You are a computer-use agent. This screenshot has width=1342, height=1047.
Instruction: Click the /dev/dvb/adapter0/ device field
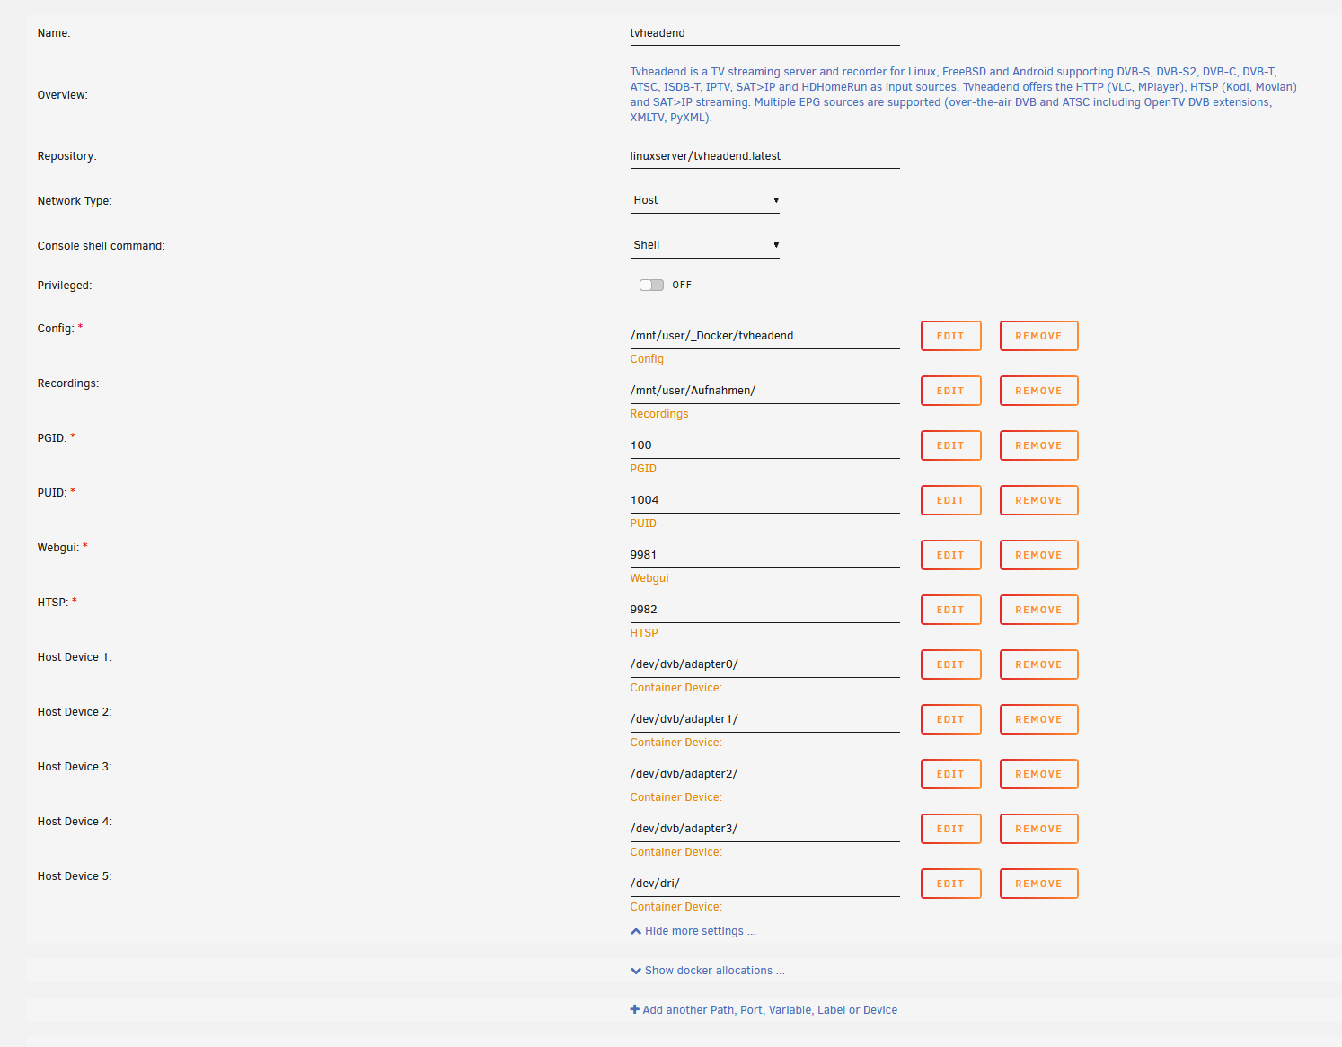[x=764, y=664]
